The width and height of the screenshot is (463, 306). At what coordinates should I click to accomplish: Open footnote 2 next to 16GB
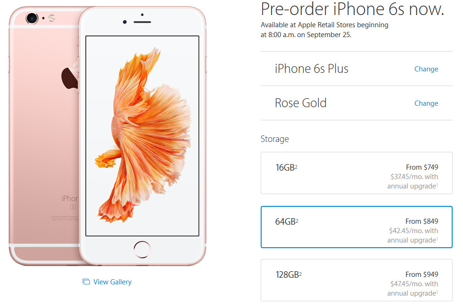296,166
